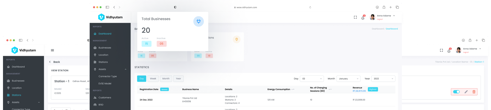The image size is (491, 110).
Task: Click the RFID sidebar icon
Action: tap(95, 105)
